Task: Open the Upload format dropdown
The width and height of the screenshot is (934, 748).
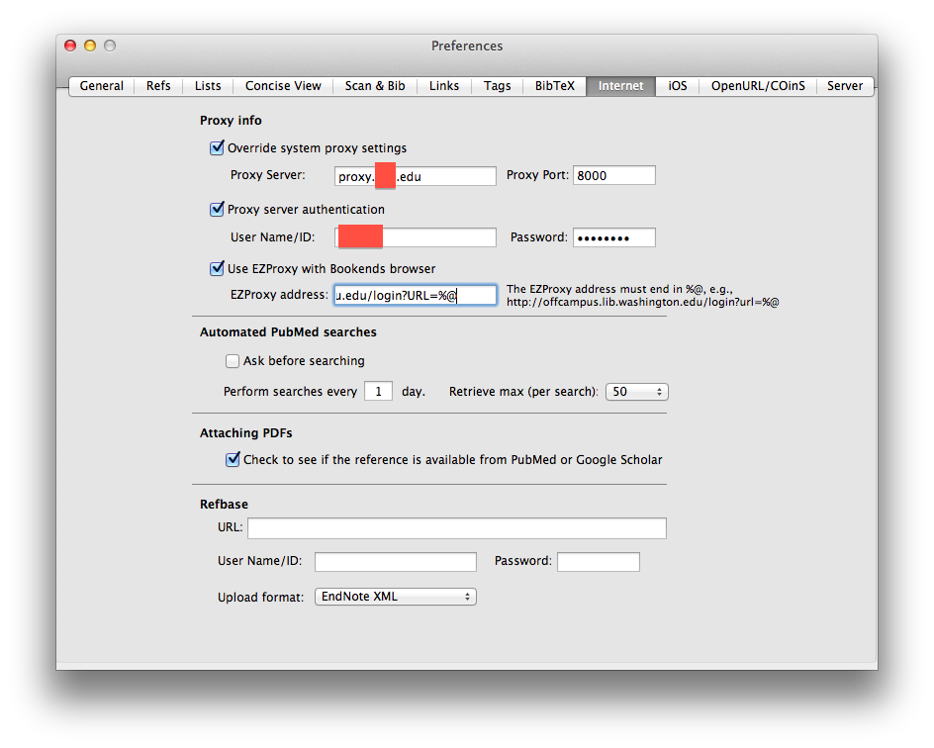Action: coord(396,597)
